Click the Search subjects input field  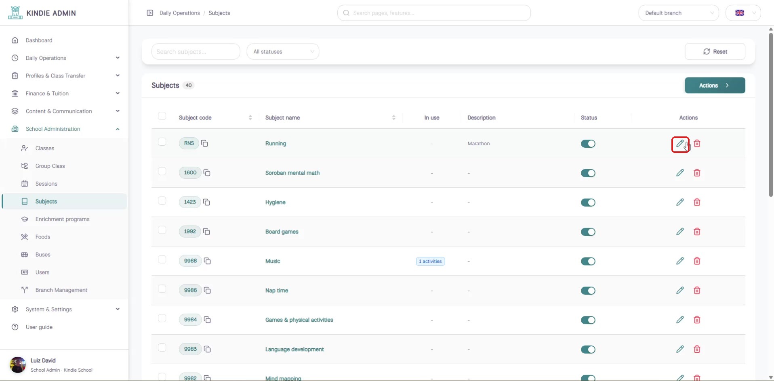point(196,52)
